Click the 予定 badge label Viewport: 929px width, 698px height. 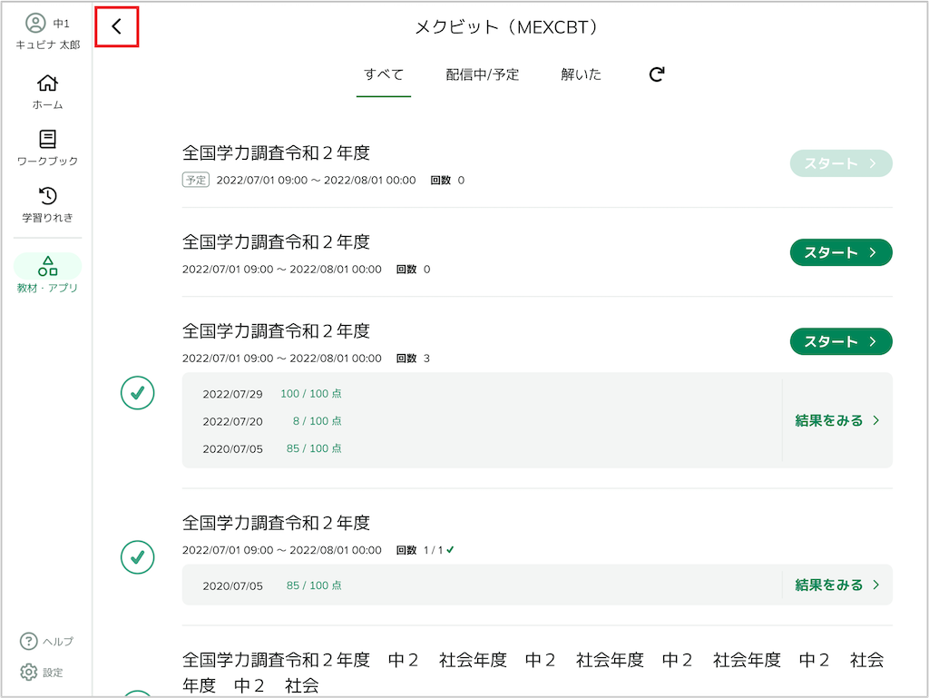[196, 180]
